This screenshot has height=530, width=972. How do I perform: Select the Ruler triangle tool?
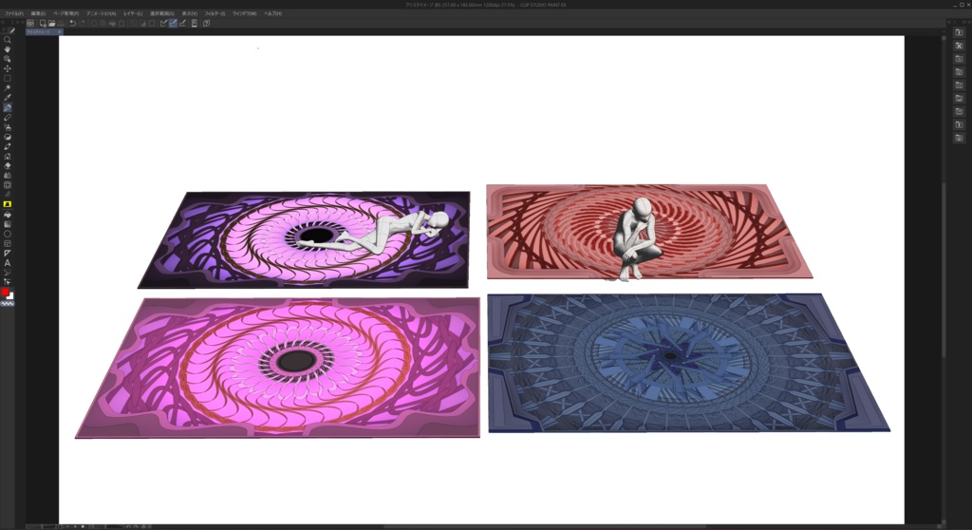tap(8, 254)
